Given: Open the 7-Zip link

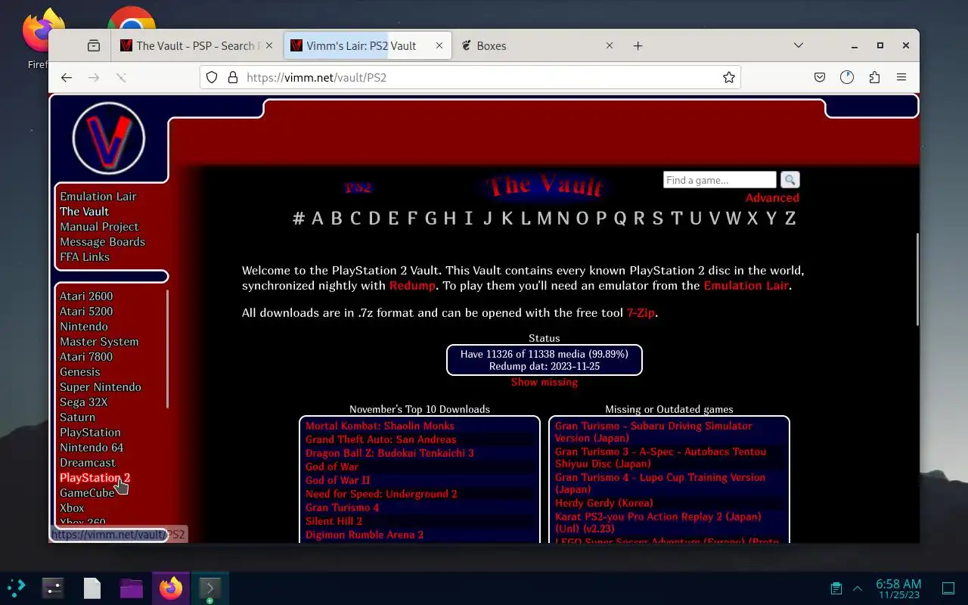Looking at the screenshot, I should (x=641, y=312).
